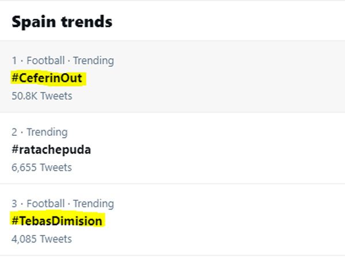Open the #TebasDimision trending hashtag
Screen dimensions: 345x259
tap(57, 221)
